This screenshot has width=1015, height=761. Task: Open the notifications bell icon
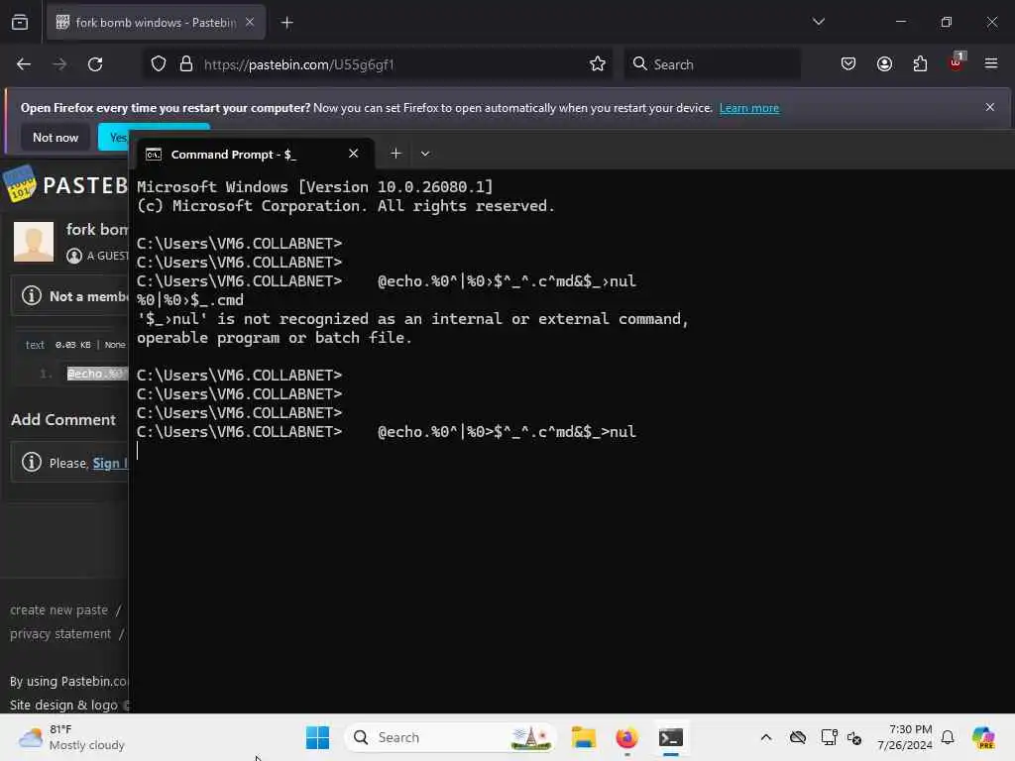click(948, 737)
